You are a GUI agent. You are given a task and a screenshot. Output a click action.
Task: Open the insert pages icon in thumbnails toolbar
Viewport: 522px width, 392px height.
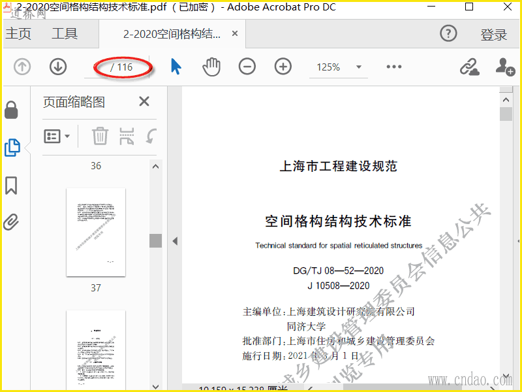tap(127, 136)
